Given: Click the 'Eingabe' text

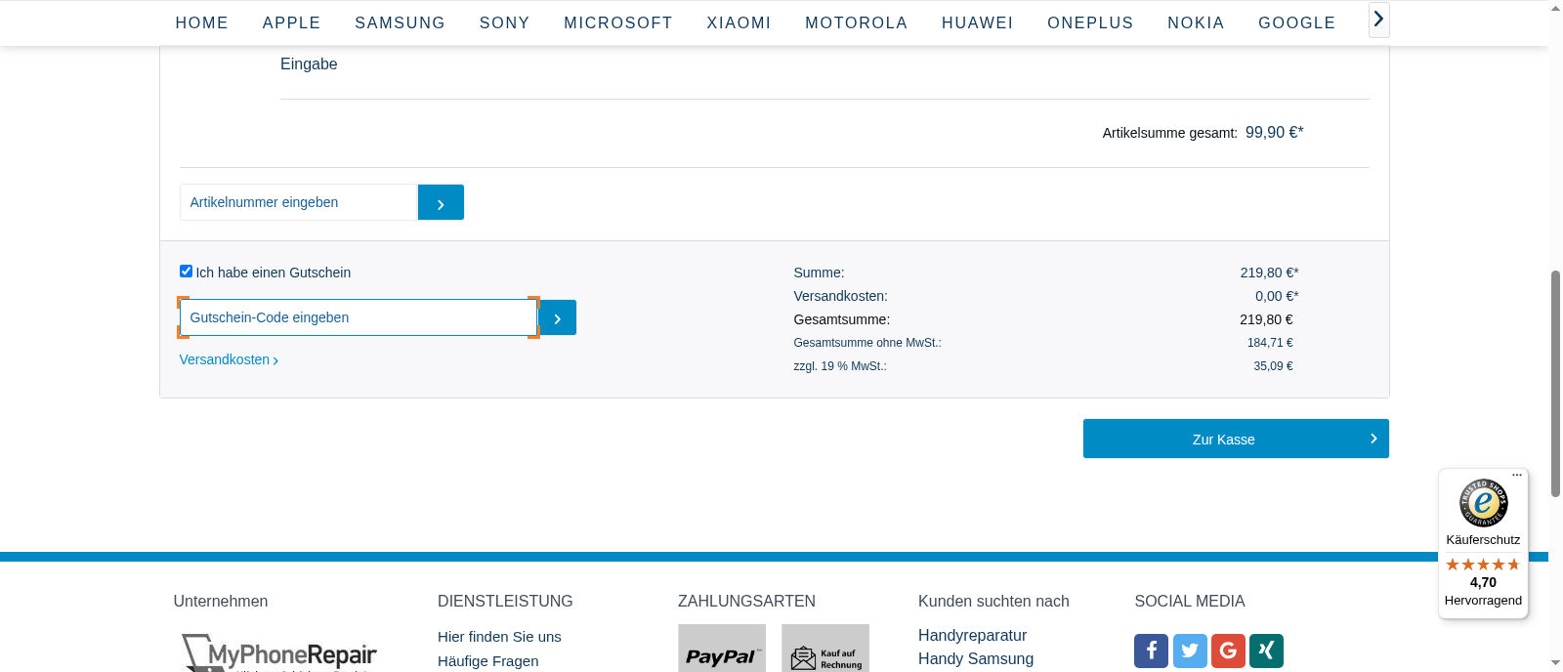Looking at the screenshot, I should point(309,63).
